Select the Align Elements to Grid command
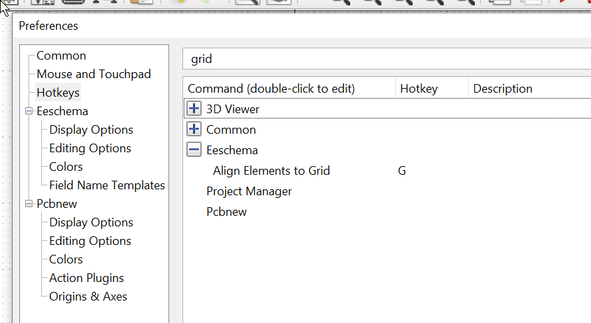The height and width of the screenshot is (323, 591). tap(271, 171)
